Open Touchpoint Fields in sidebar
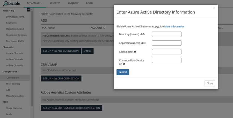The image size is (233, 118). tap(15, 41)
